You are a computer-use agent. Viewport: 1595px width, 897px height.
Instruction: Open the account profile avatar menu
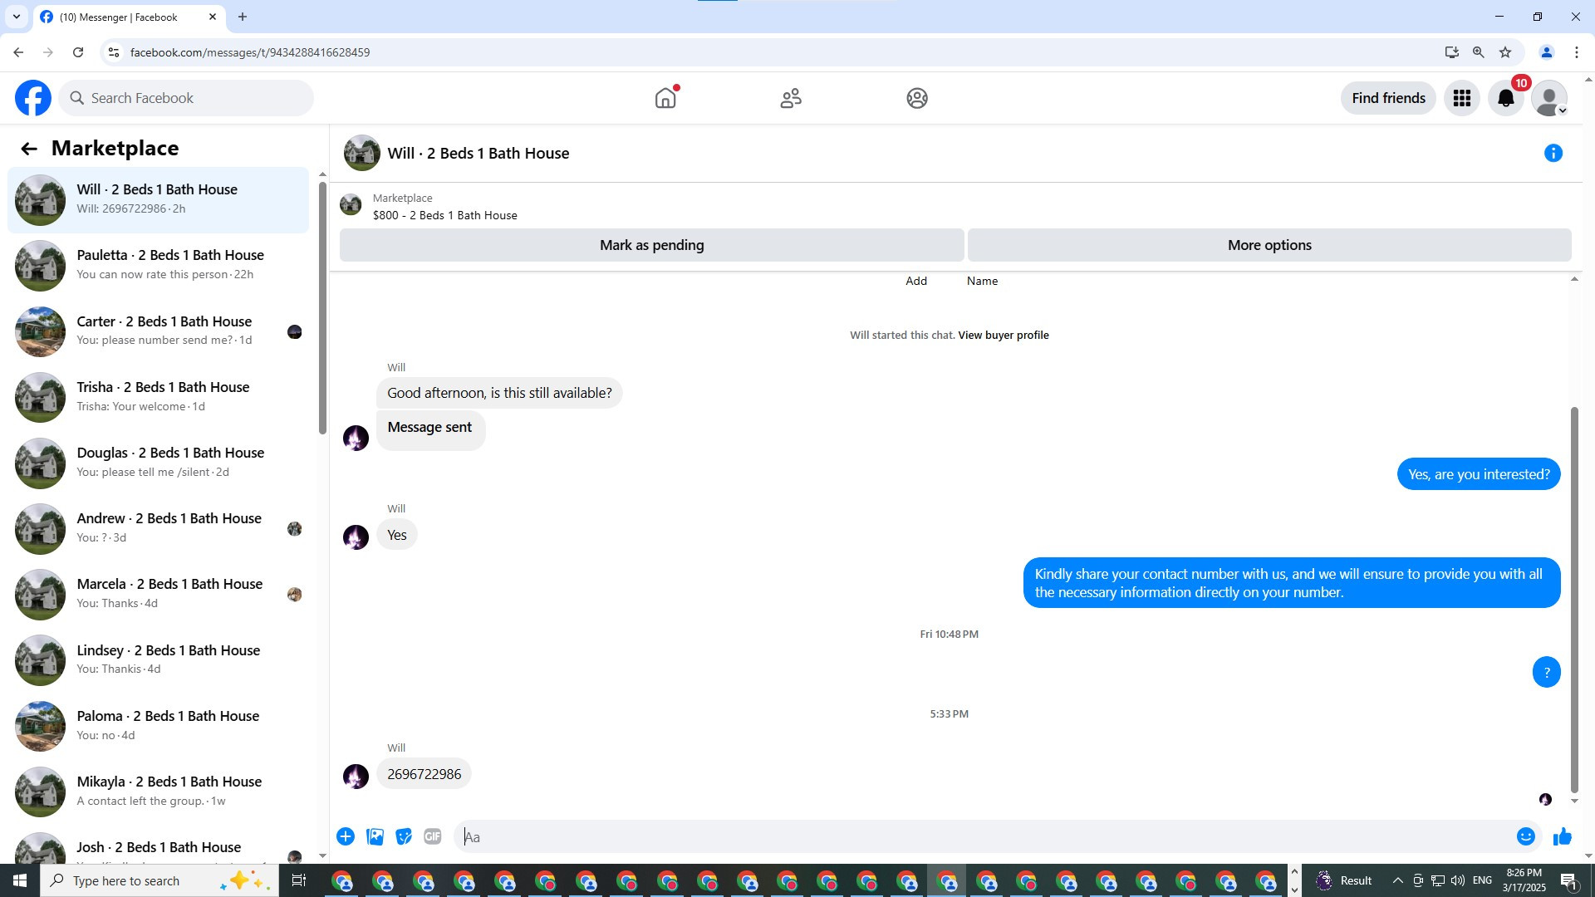1549,98
